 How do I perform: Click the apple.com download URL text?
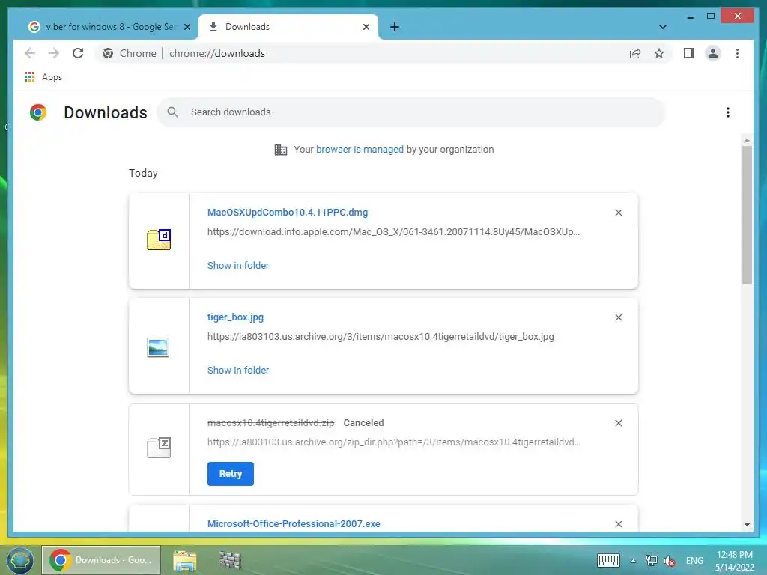click(393, 232)
